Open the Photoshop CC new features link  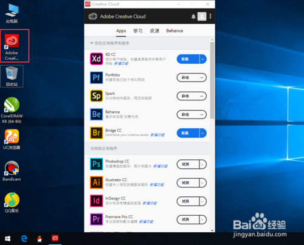[x=161, y=167]
